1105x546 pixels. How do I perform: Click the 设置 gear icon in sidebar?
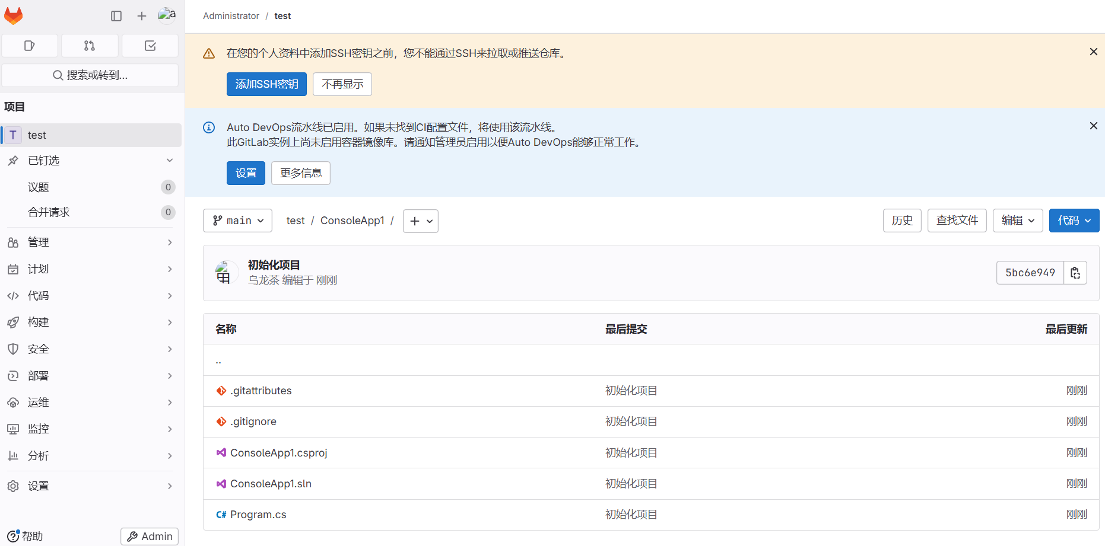coord(13,486)
